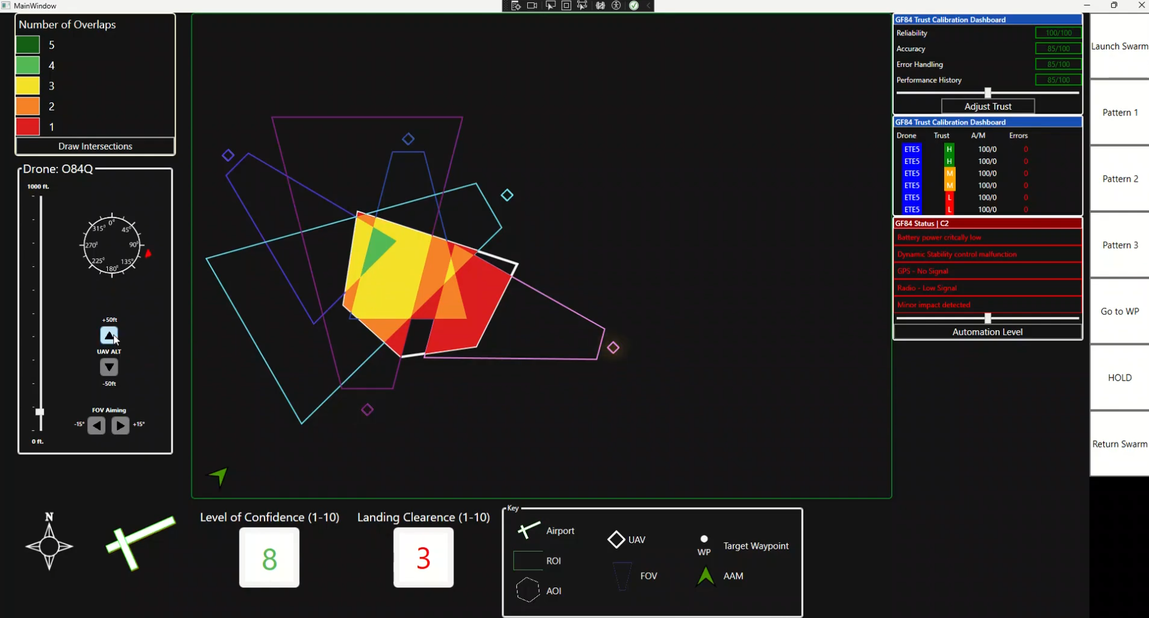Click the green hot reload checkmark
Image resolution: width=1149 pixels, height=618 pixels.
tap(634, 6)
